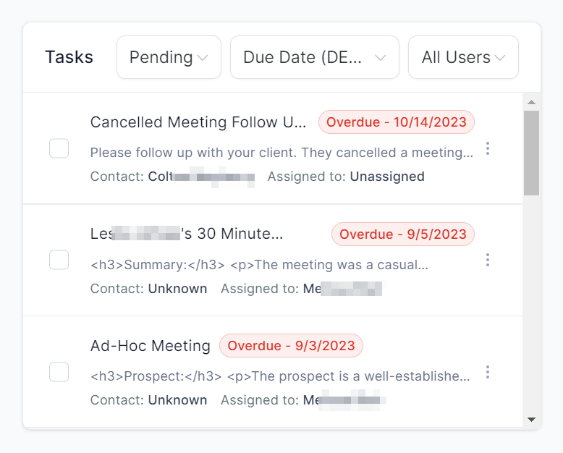This screenshot has width=563, height=453.
Task: Click the 30 Minute meeting task title
Action: 187,234
